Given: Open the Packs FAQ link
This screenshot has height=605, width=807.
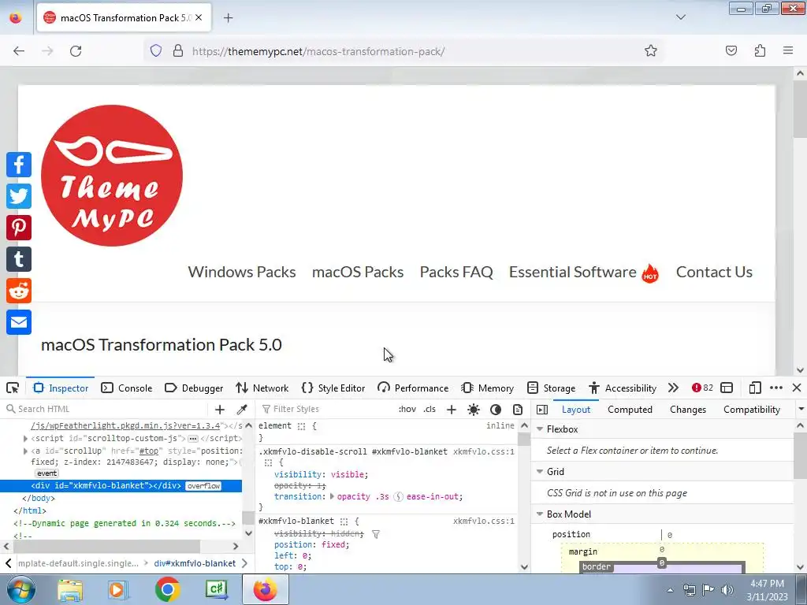Looking at the screenshot, I should click(456, 272).
